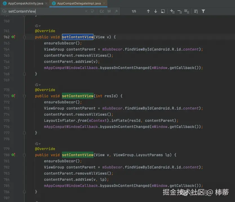Click the highlighted setContentView on line 762
This screenshot has width=235, height=202.
tap(78, 37)
